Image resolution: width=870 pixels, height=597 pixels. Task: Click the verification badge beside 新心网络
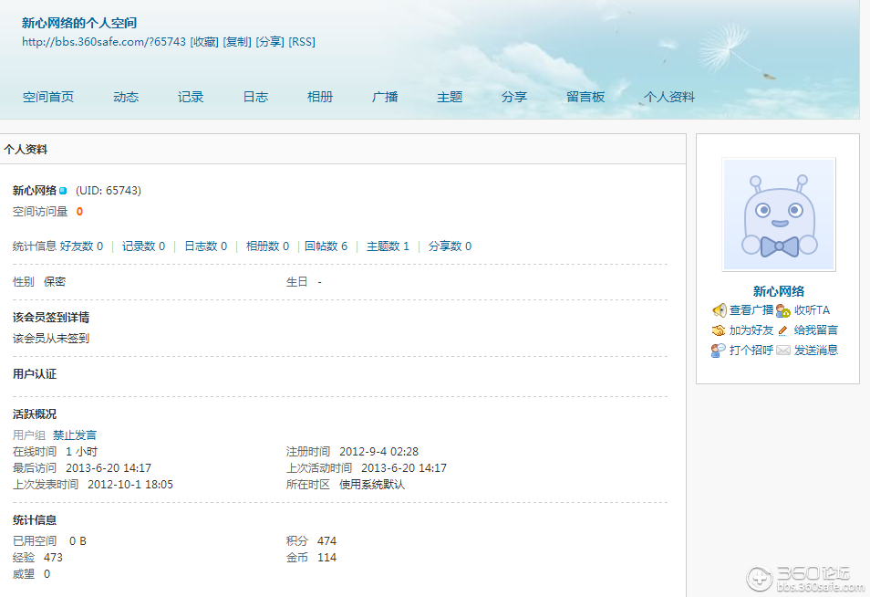point(62,190)
